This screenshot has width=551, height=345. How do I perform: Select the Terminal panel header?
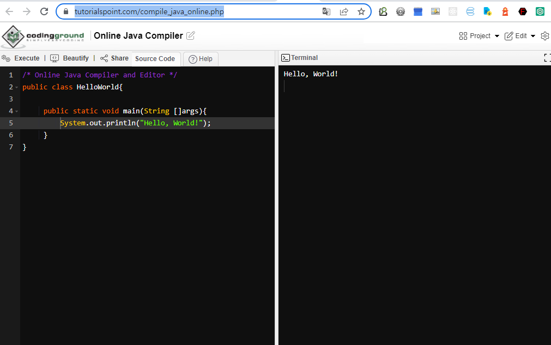[299, 58]
